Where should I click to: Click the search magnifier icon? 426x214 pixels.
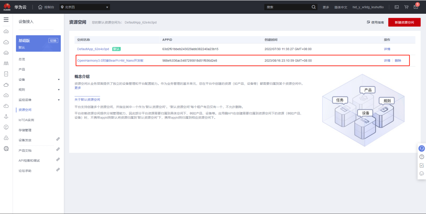[314, 7]
